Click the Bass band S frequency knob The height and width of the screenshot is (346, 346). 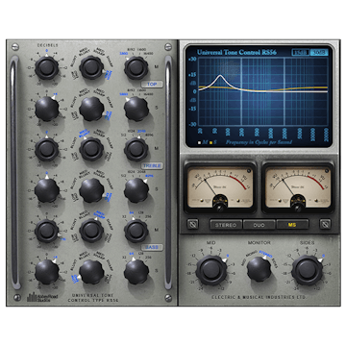pos(136,272)
